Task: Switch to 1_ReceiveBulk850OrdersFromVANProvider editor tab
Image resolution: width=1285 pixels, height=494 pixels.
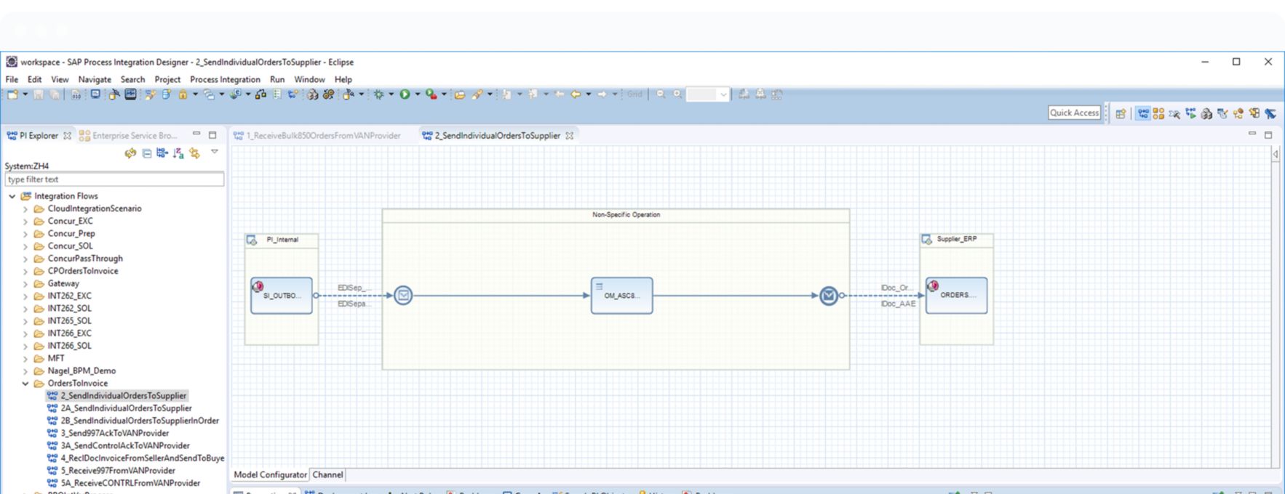Action: [322, 136]
